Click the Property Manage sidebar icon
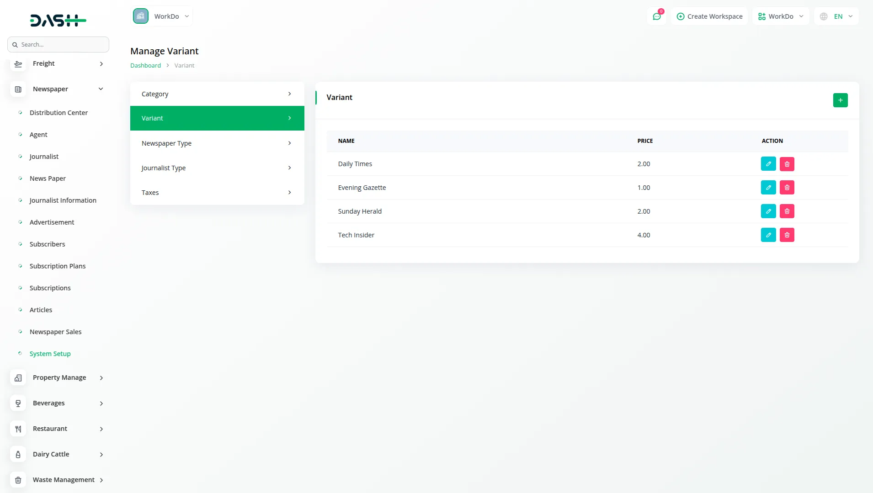This screenshot has width=873, height=493. [18, 378]
